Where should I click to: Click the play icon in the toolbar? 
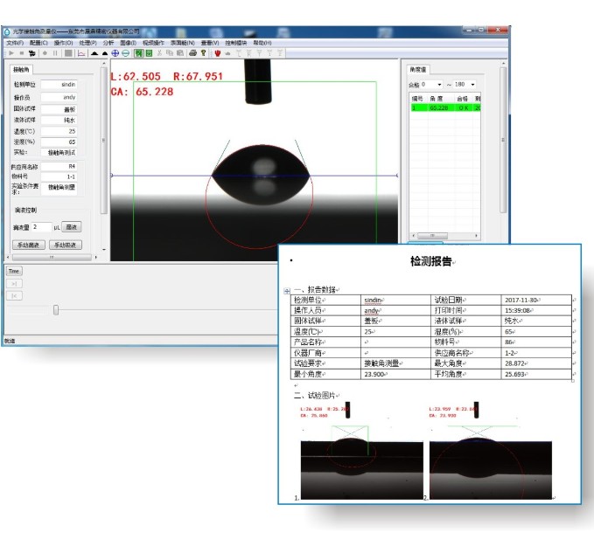[x=11, y=53]
